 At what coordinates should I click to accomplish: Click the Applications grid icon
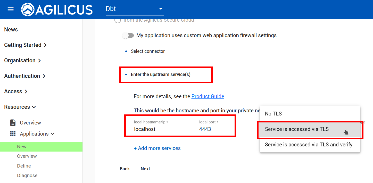coord(13,134)
